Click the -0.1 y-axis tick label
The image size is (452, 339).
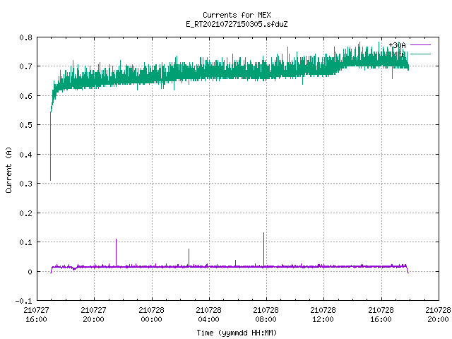click(23, 301)
